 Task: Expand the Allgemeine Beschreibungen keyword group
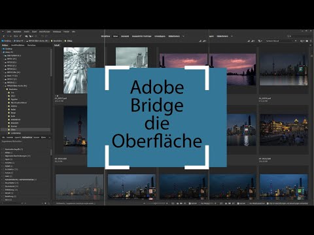click(1, 156)
